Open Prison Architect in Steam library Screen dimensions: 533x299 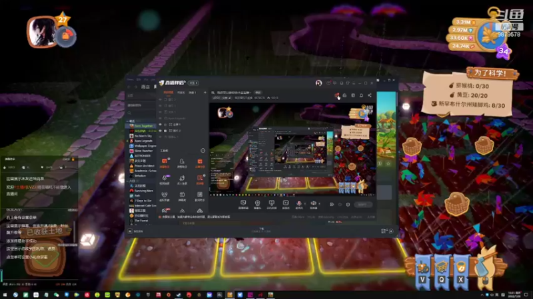pos(142,165)
